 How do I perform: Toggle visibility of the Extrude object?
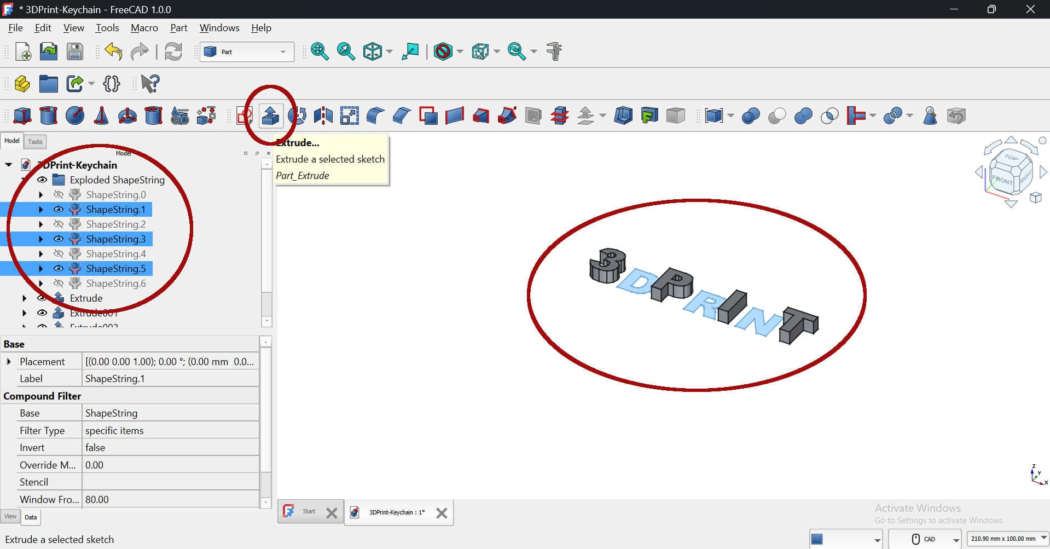[x=42, y=298]
